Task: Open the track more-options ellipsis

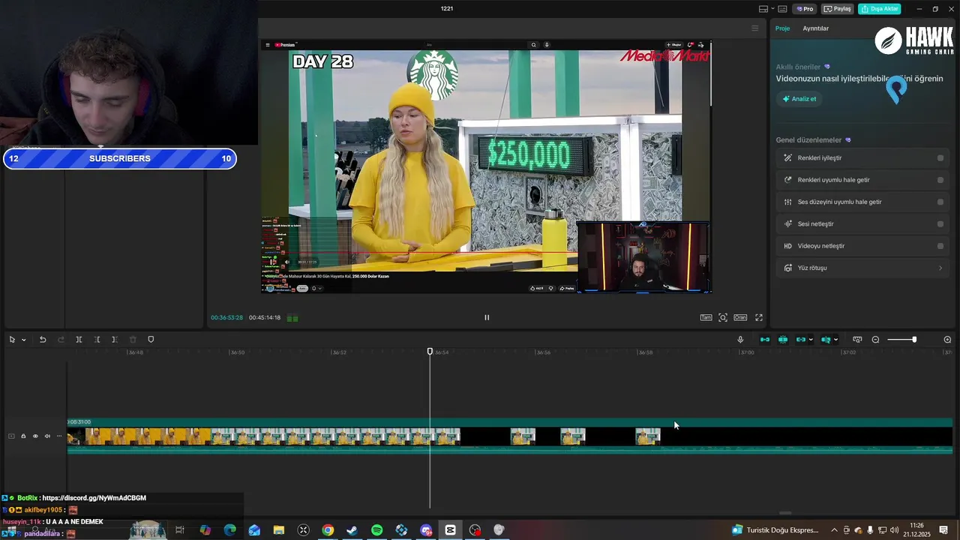Action: [59, 436]
